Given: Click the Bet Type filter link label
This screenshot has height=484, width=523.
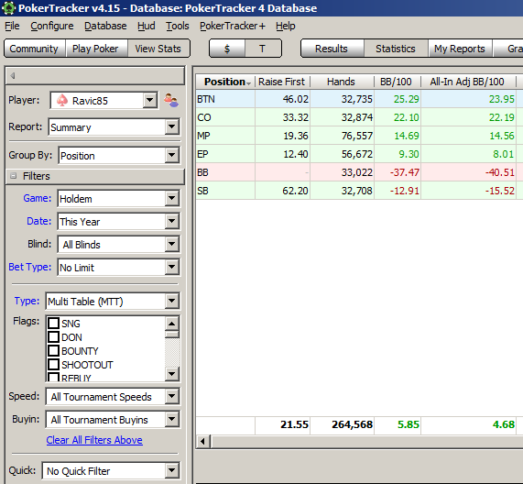Looking at the screenshot, I should click(x=30, y=267).
